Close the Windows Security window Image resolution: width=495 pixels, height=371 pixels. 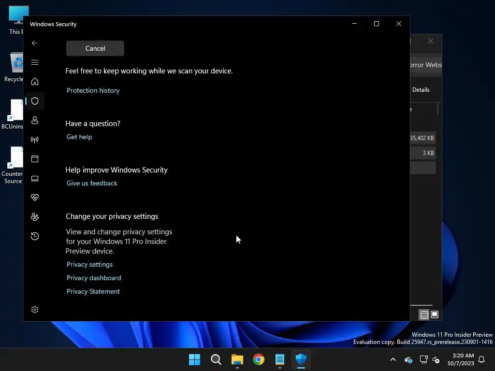tap(399, 24)
